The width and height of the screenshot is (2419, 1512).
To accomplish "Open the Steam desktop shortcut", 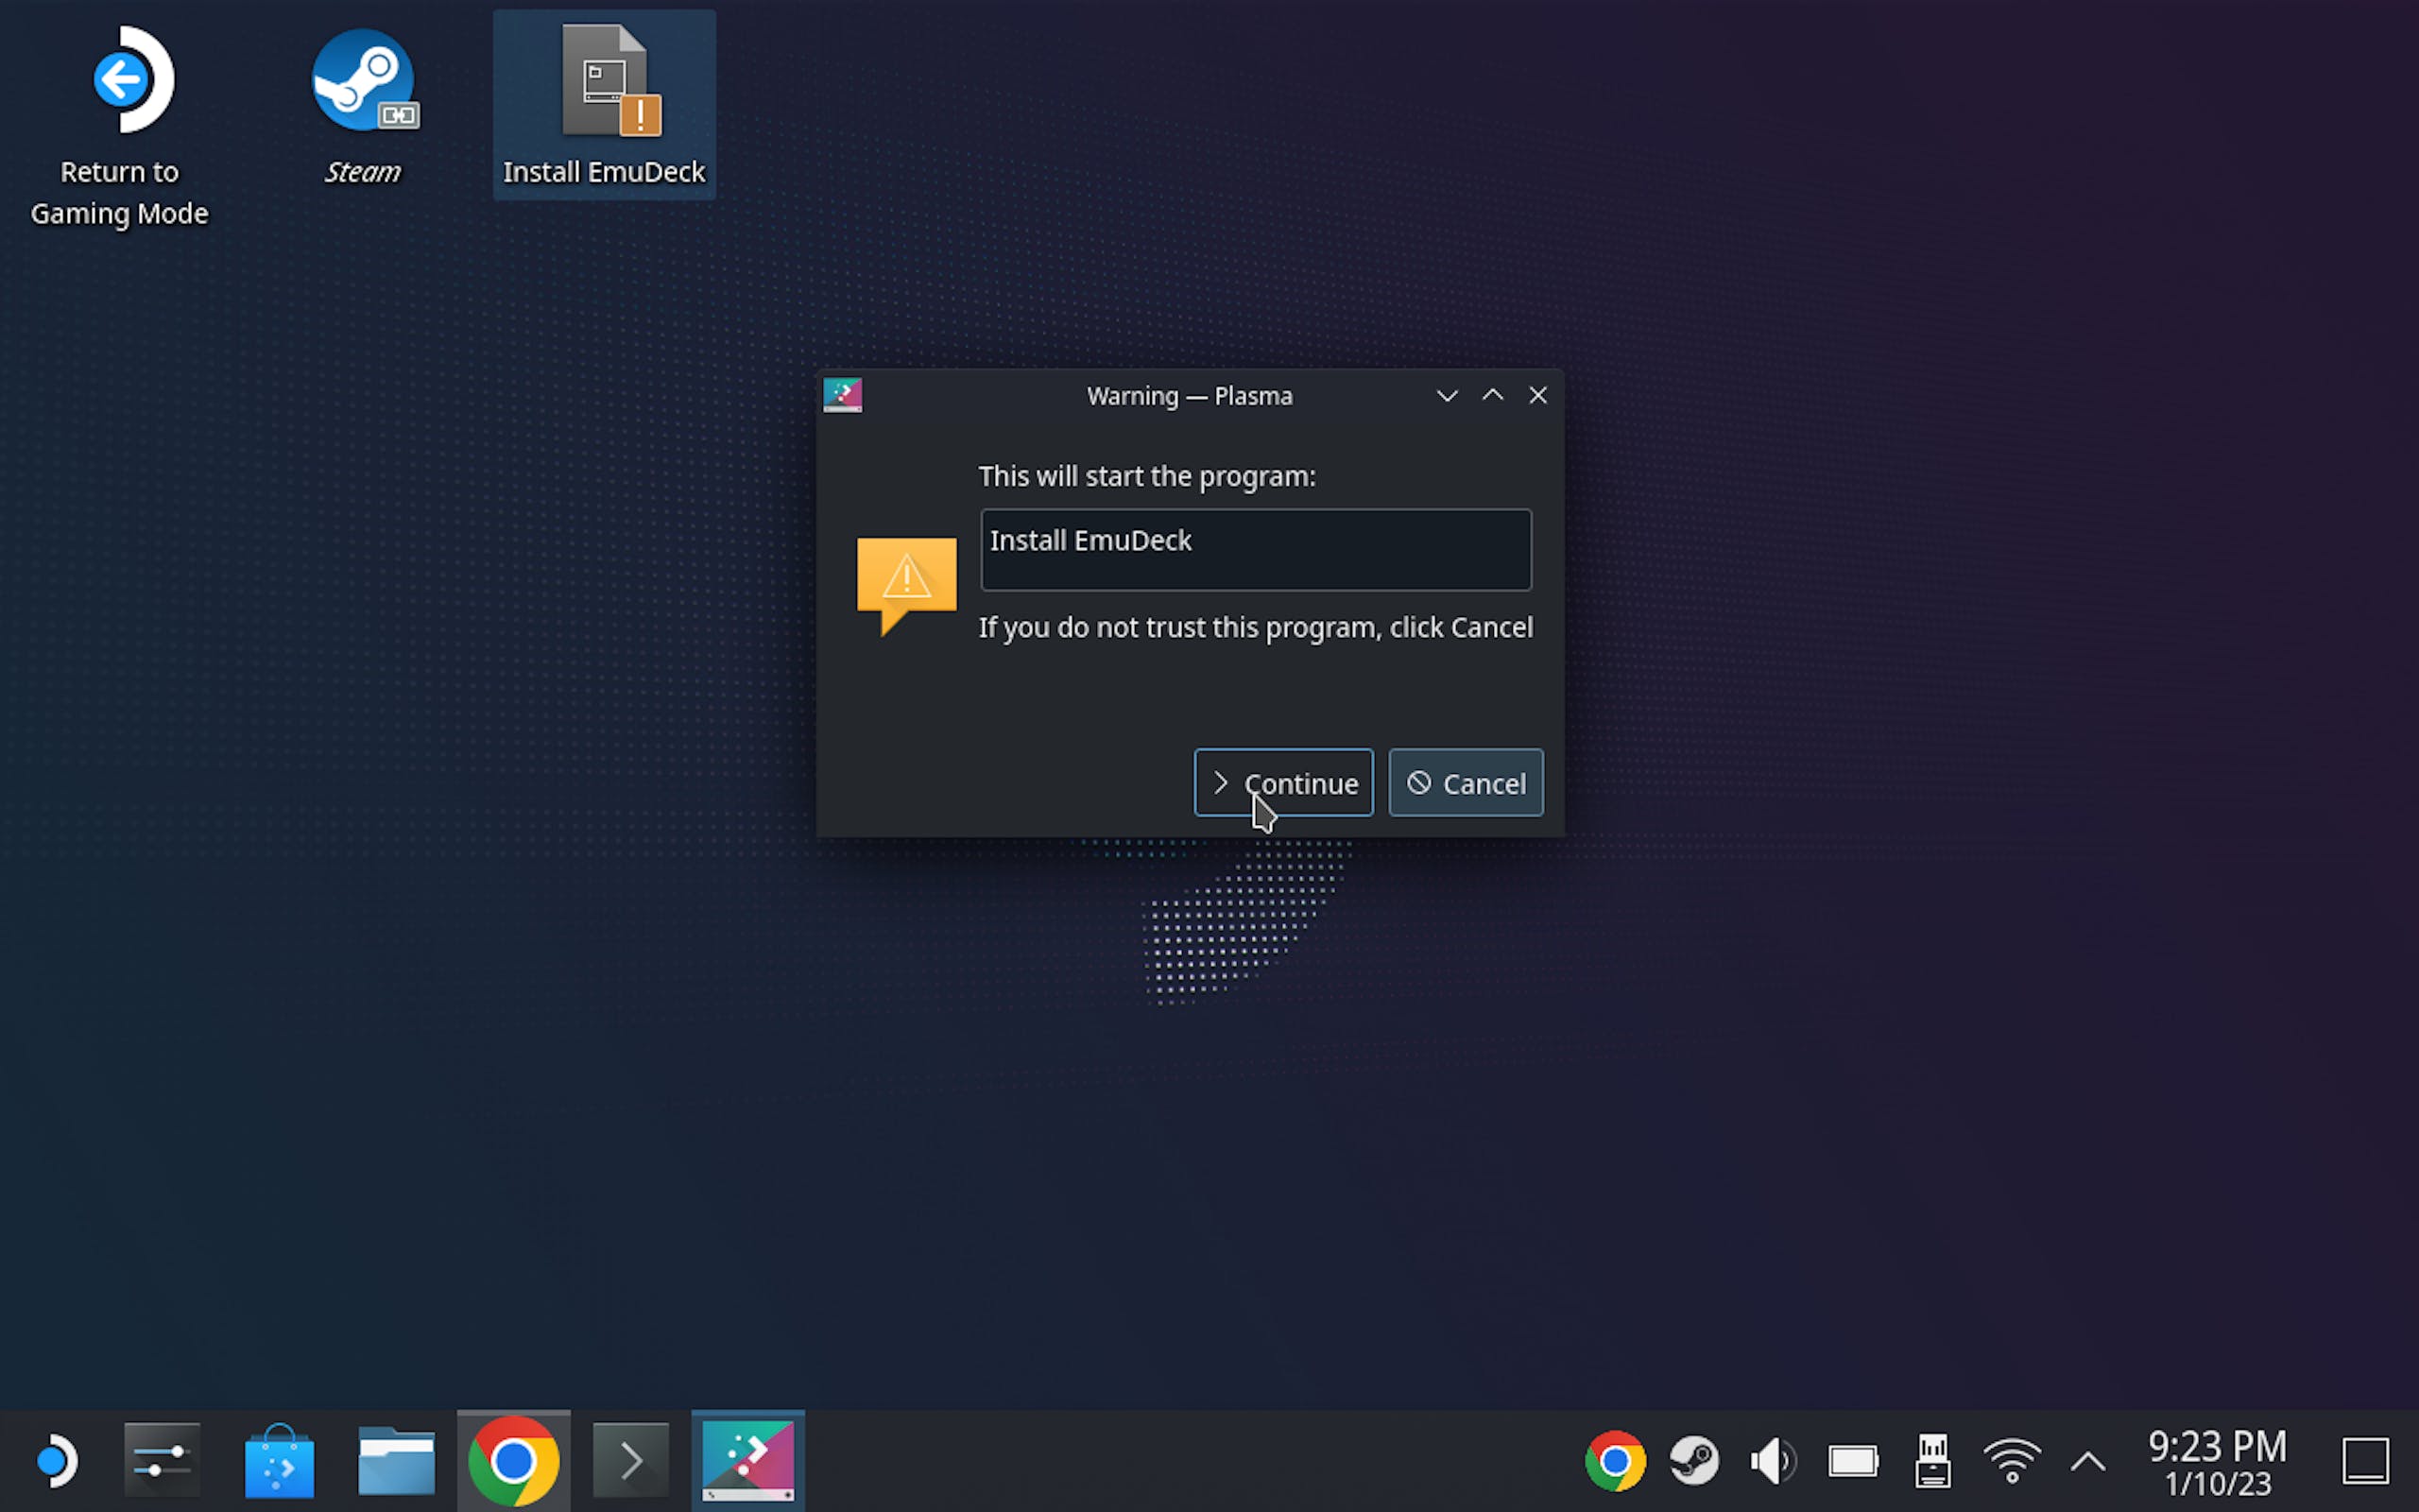I will 363,105.
